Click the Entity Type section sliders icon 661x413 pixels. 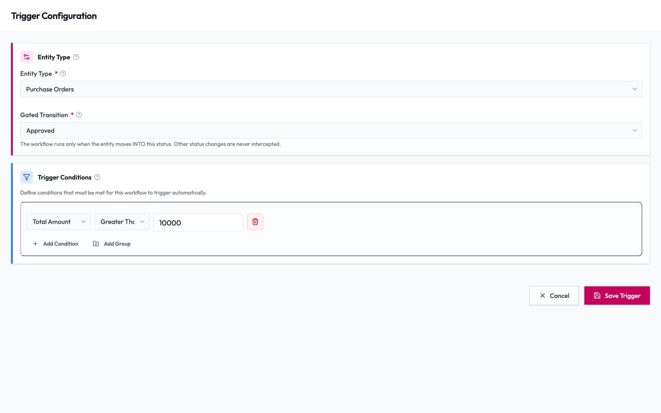pyautogui.click(x=26, y=57)
